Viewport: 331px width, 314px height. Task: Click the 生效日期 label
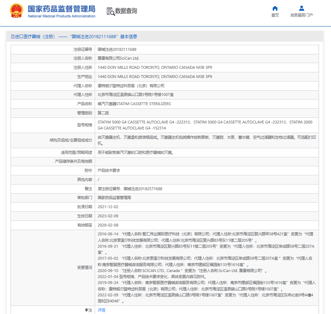(x=85, y=216)
